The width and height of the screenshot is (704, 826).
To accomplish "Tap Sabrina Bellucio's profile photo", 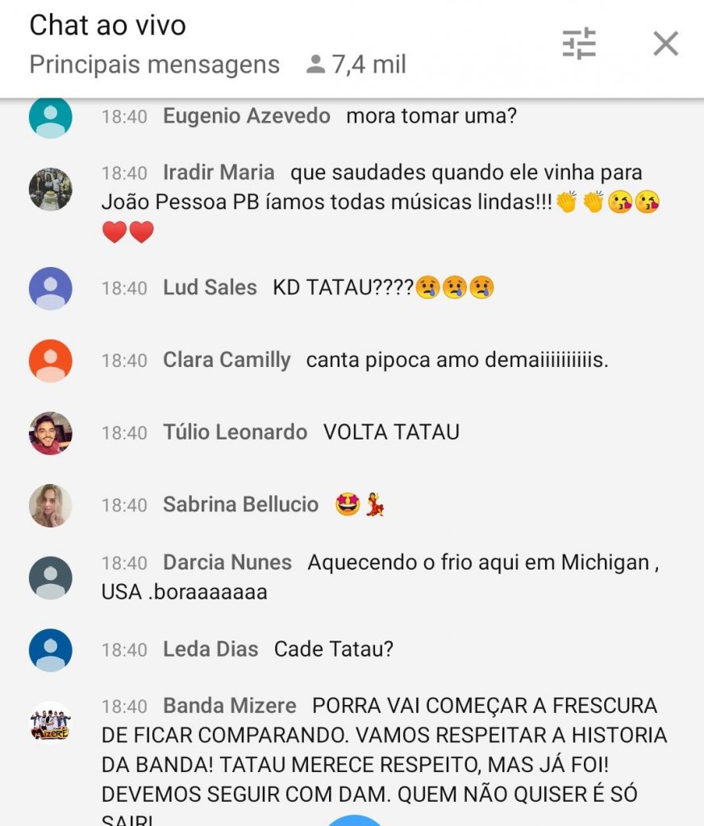I will coord(51,505).
